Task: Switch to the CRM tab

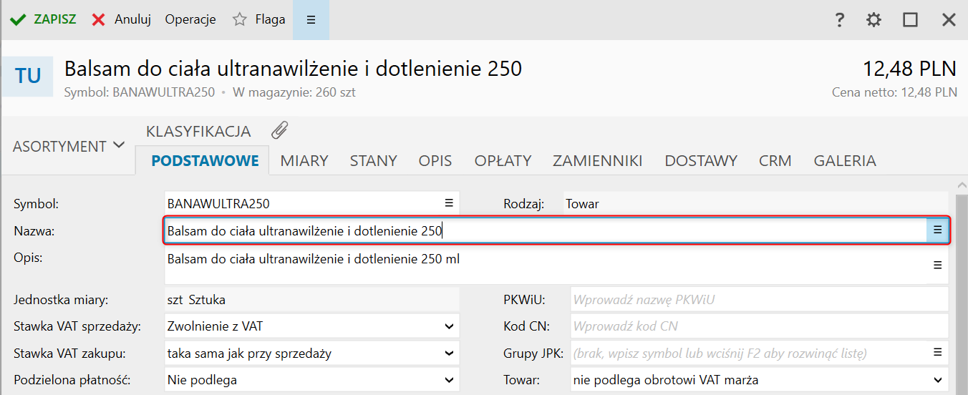Action: tap(775, 161)
